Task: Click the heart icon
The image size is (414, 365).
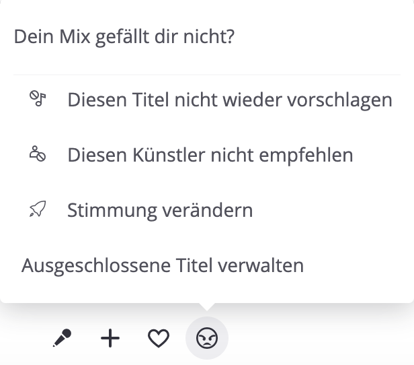Action: (x=159, y=338)
